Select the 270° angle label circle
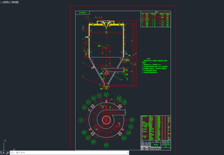 coord(106,145)
